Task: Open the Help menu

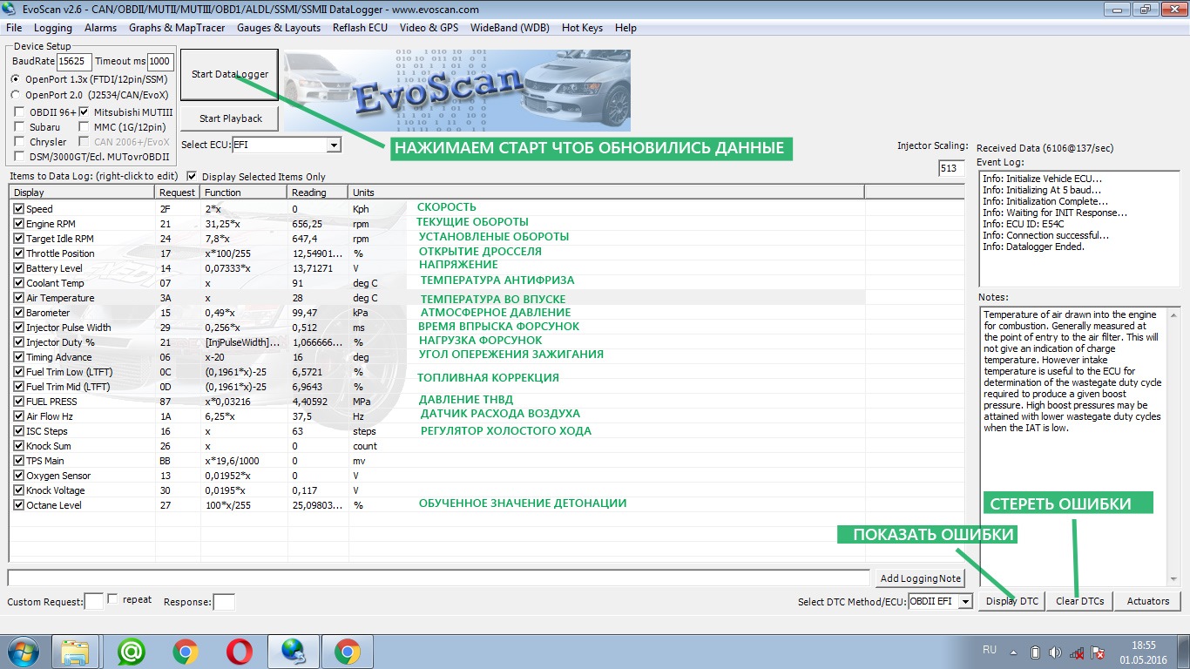Action: coord(625,28)
